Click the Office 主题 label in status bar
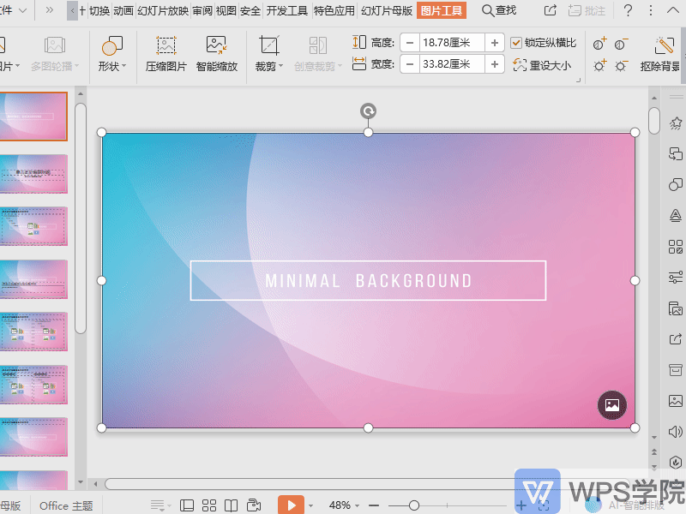This screenshot has height=514, width=686. point(66,505)
